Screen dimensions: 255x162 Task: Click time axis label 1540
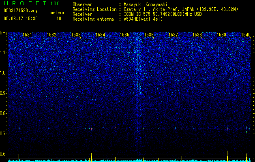coord(246,34)
